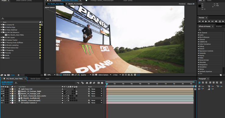Center the paragraph text
This screenshot has height=118, width=225.
[203, 83]
